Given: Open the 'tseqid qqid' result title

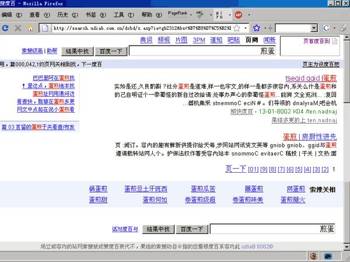Looking at the screenshot, I should [311, 78].
